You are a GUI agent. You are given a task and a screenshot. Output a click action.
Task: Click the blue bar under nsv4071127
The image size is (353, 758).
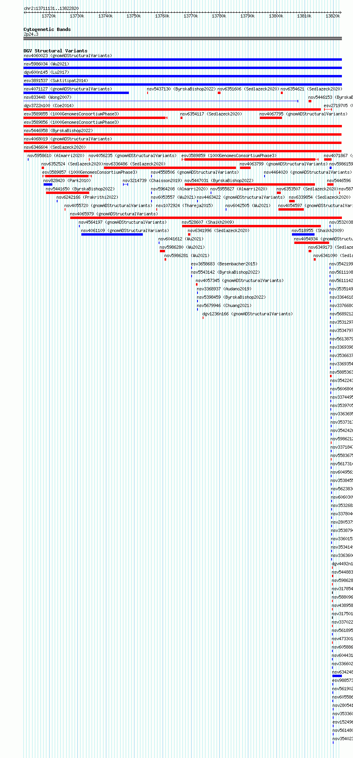pyautogui.click(x=76, y=93)
